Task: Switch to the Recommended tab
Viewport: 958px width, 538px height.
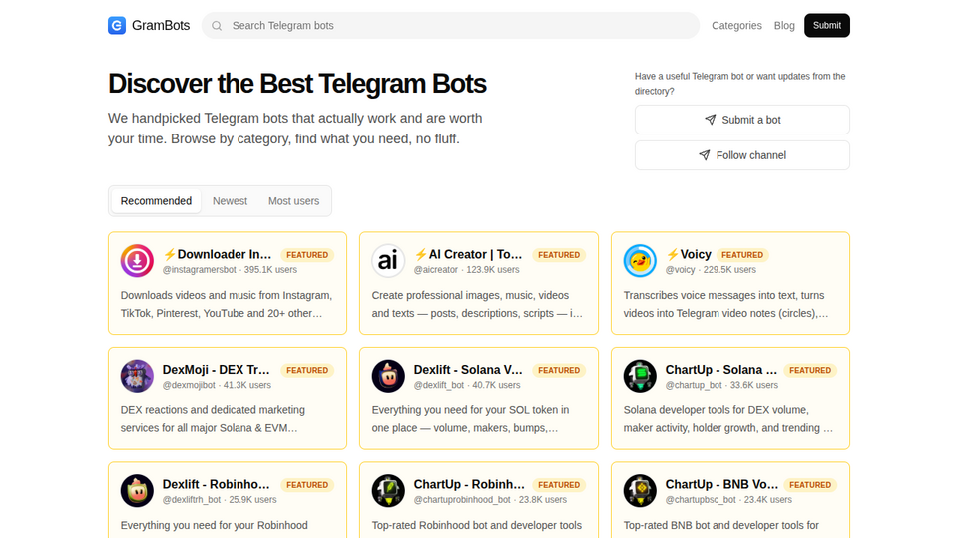Action: (x=156, y=201)
